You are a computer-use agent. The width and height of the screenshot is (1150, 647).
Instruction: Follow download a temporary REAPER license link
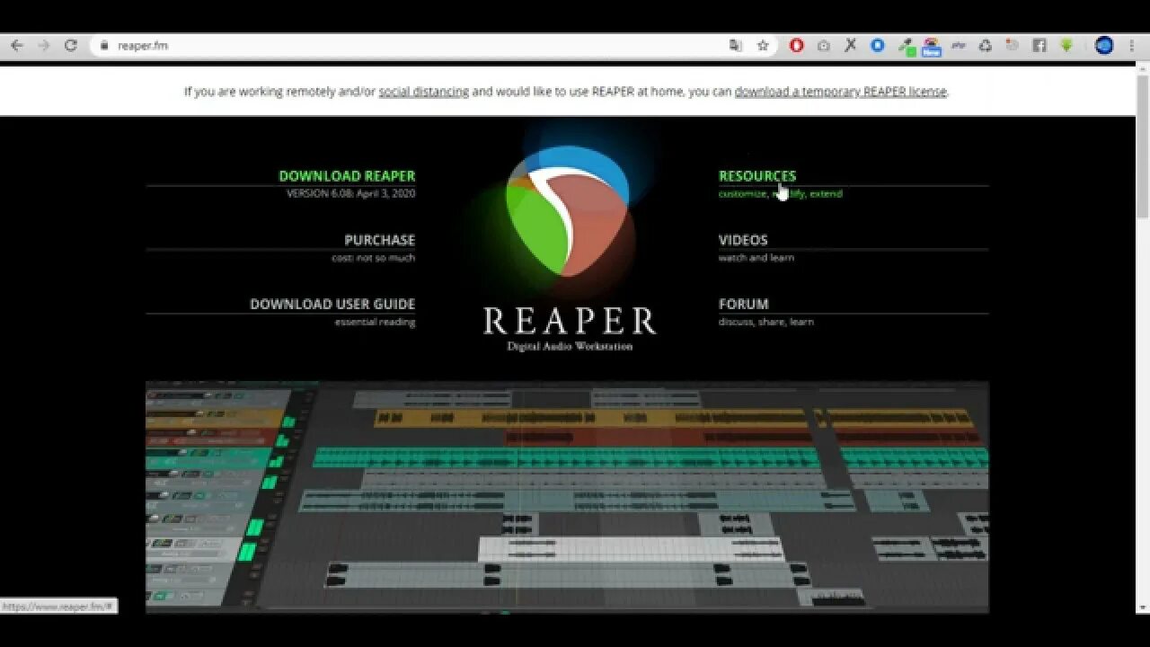(x=841, y=92)
